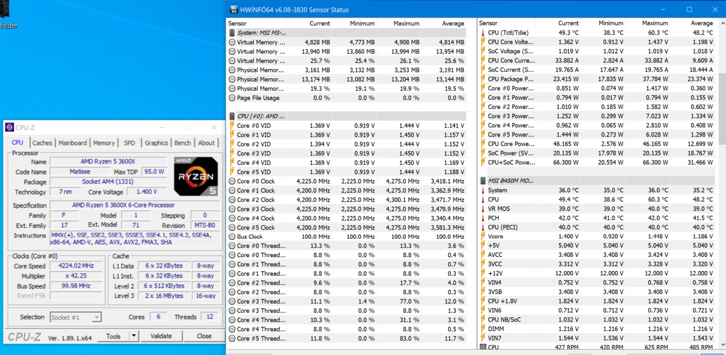Click the Average column header in left sensor pane
Image resolution: width=726 pixels, height=355 pixels.
[444, 23]
